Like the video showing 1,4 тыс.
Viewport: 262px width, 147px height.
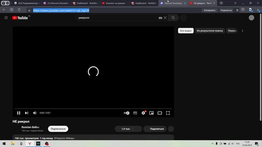tap(124, 129)
